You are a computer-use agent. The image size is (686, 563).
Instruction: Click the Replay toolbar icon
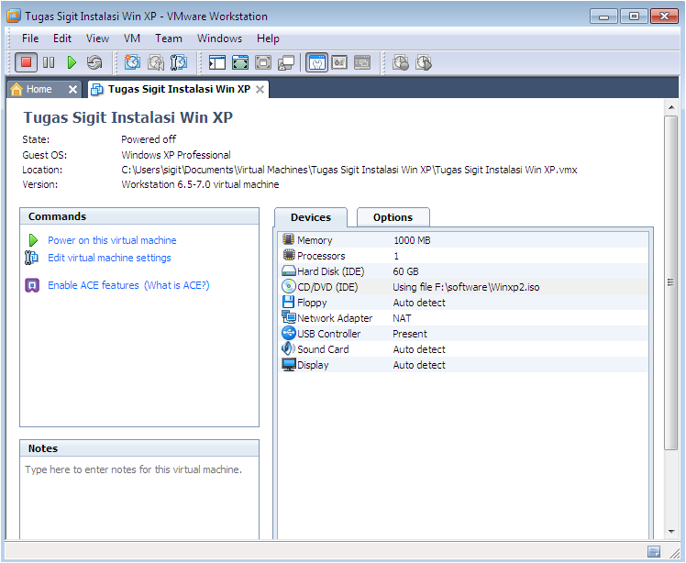[424, 62]
